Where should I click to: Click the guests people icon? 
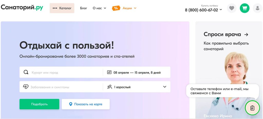point(110,87)
